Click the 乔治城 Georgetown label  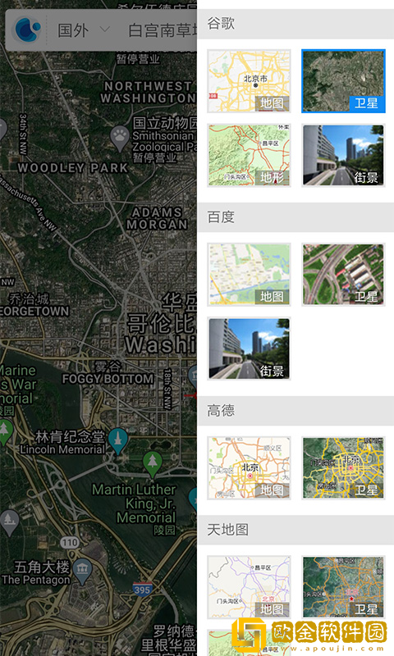pyautogui.click(x=34, y=305)
